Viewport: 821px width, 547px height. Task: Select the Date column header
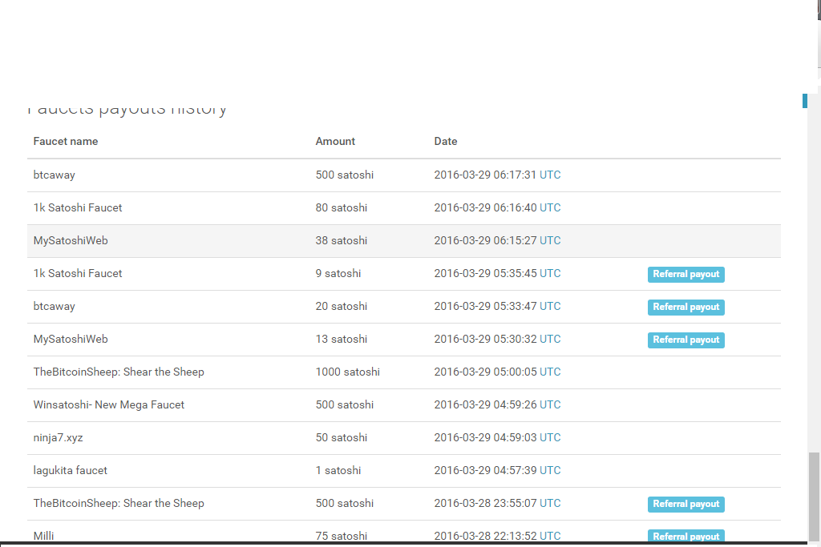[x=446, y=141]
